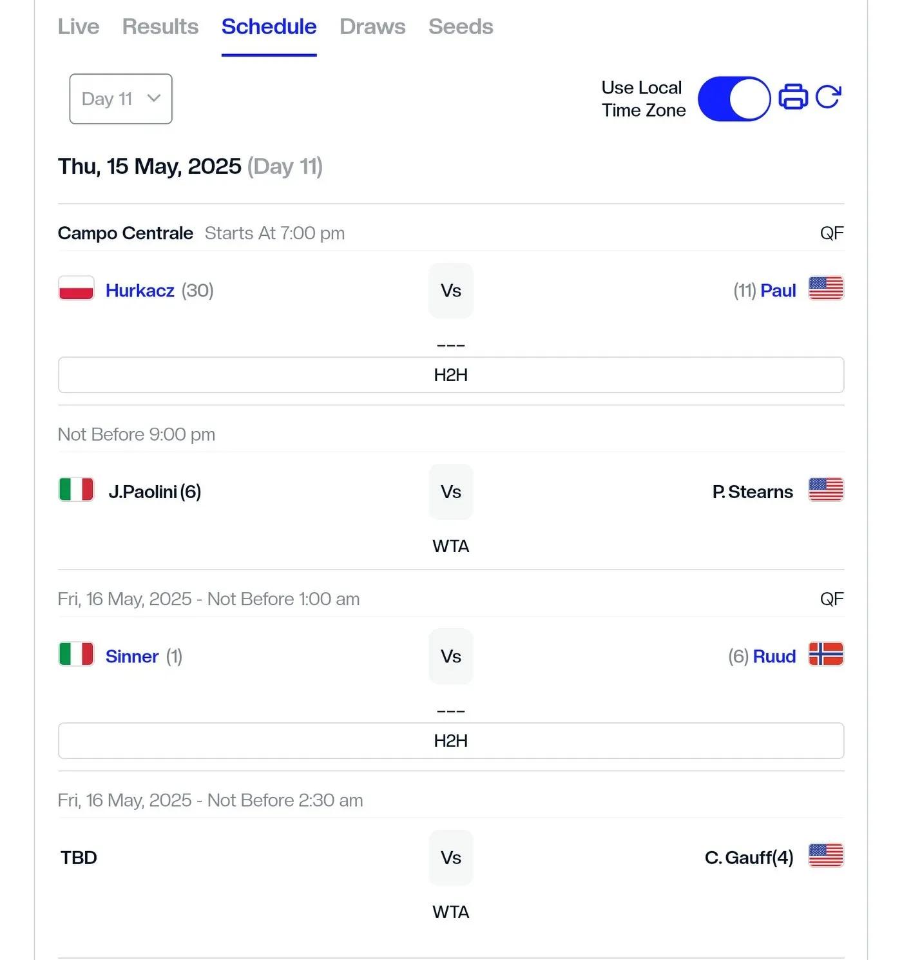Switch to the Draws tab
Viewport: 902px width, 960px height.
(x=372, y=26)
